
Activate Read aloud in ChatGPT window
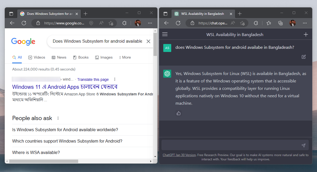pos(233,23)
